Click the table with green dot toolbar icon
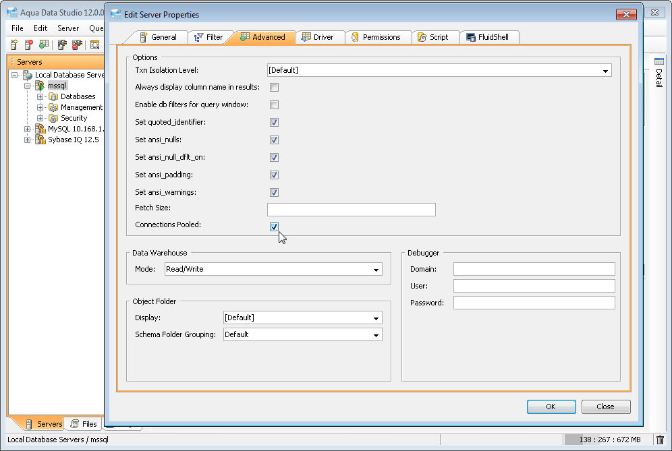This screenshot has width=672, height=451. [x=44, y=44]
